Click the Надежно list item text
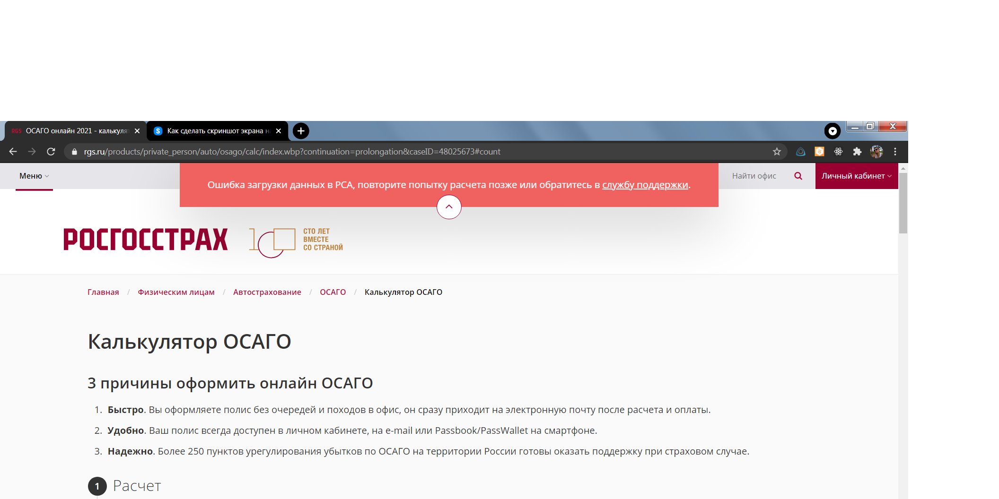 click(x=429, y=451)
